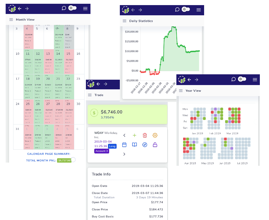Go forward using Year View's right arrow
Screen dimensions: 269x220
(196, 80)
